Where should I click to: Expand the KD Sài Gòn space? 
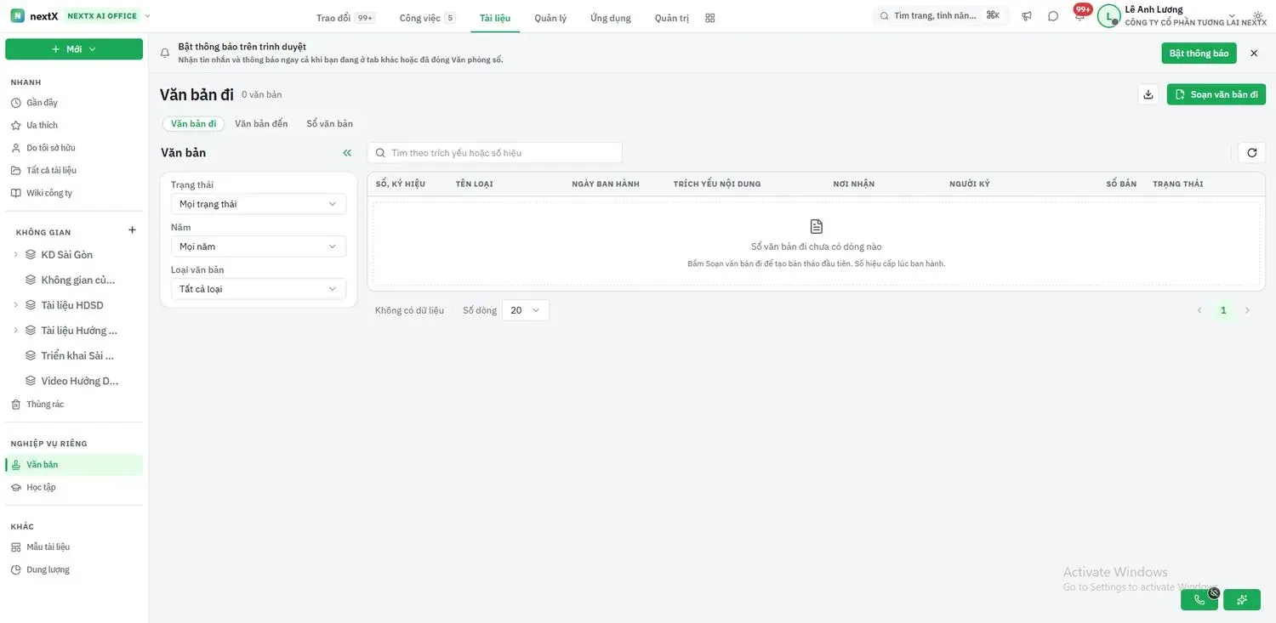[x=15, y=255]
